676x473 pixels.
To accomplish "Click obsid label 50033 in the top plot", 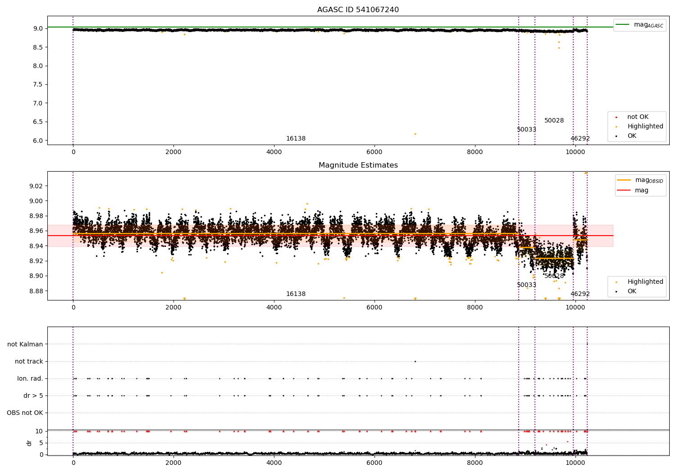I will 526,130.
